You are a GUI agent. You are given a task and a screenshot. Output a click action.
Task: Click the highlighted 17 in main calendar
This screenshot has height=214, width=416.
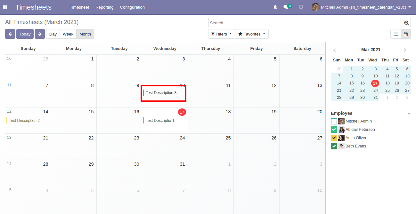coord(182,112)
